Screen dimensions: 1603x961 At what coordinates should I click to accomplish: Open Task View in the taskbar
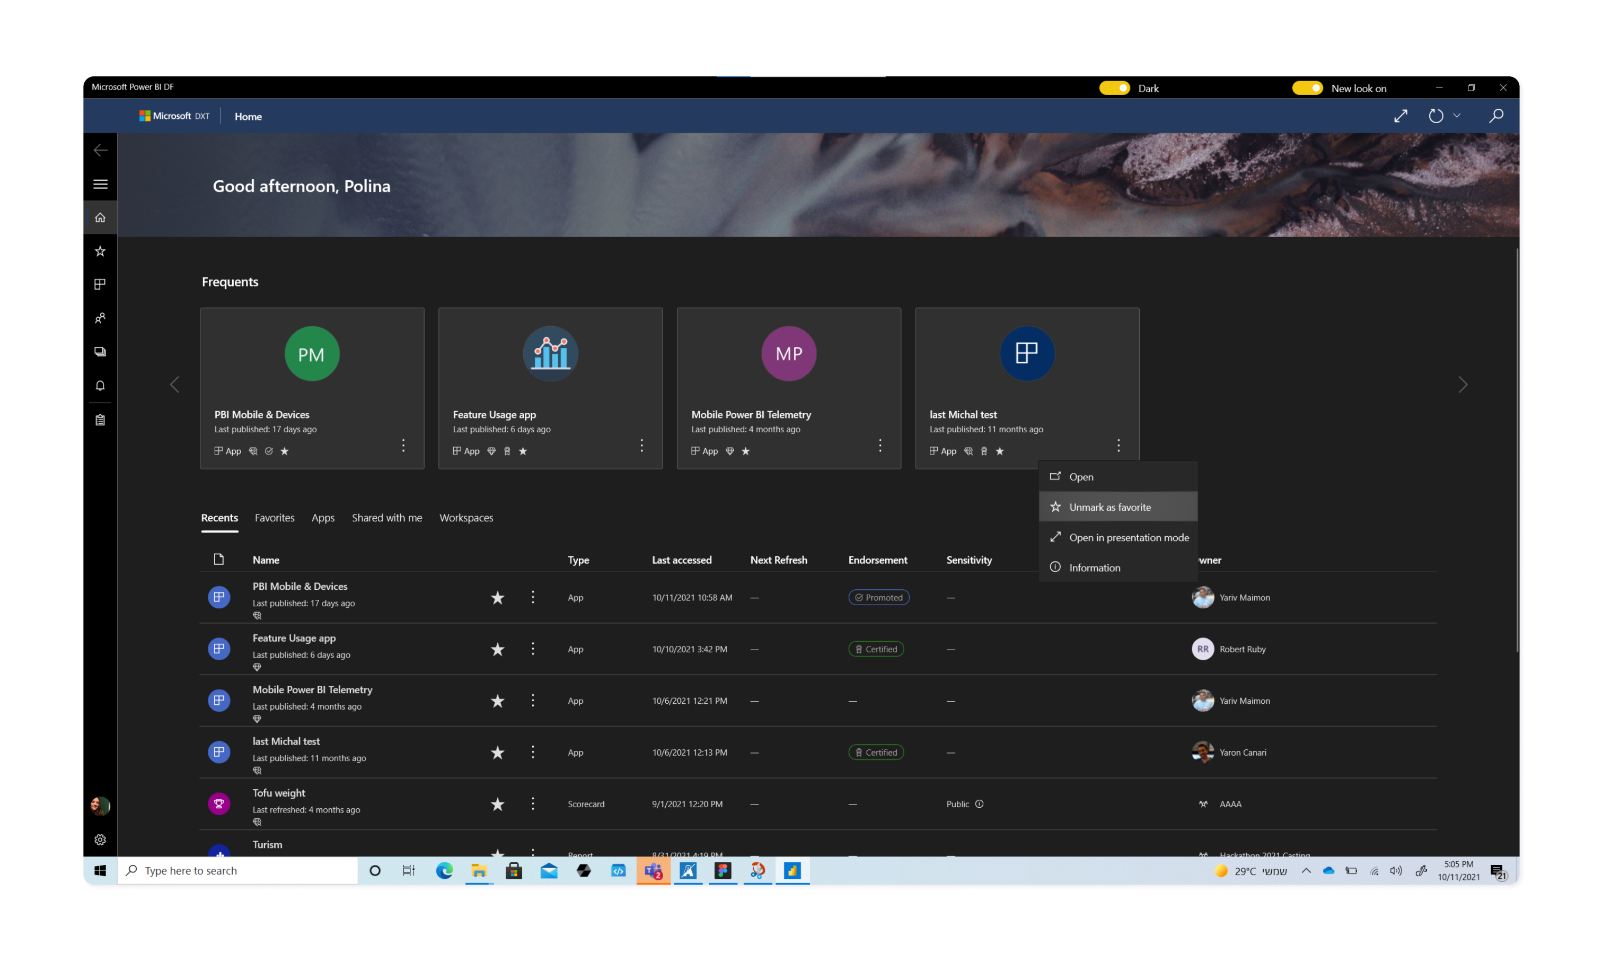[x=409, y=871]
